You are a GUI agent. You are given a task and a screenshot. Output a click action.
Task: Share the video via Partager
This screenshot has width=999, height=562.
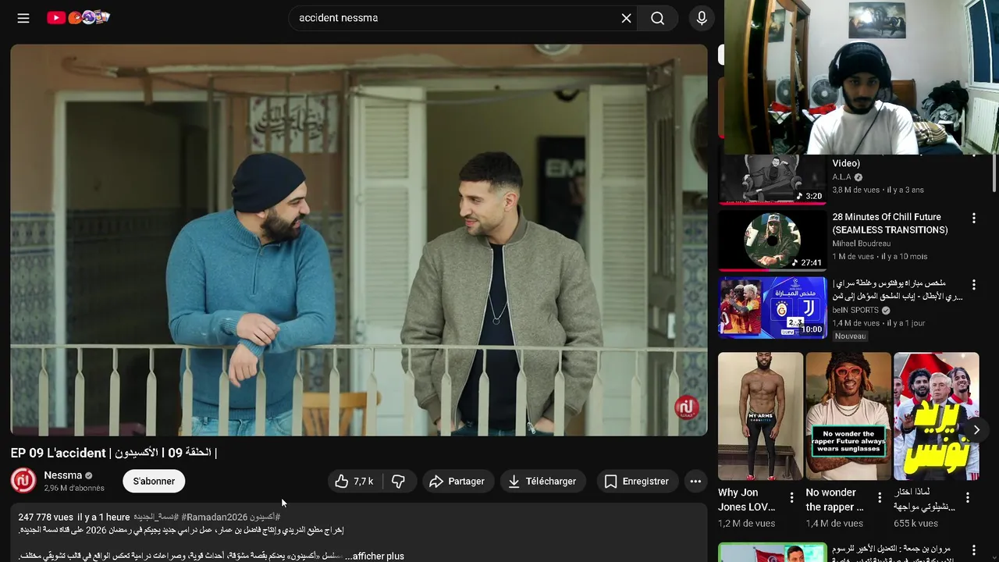[457, 482]
